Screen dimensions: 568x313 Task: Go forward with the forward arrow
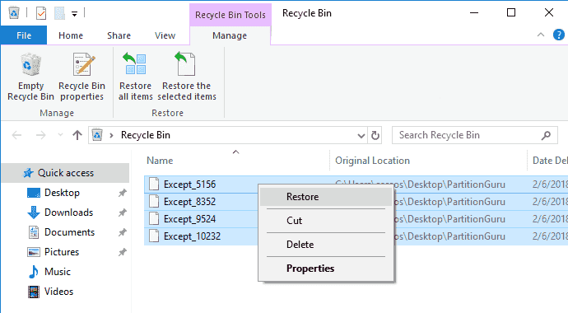coord(40,135)
